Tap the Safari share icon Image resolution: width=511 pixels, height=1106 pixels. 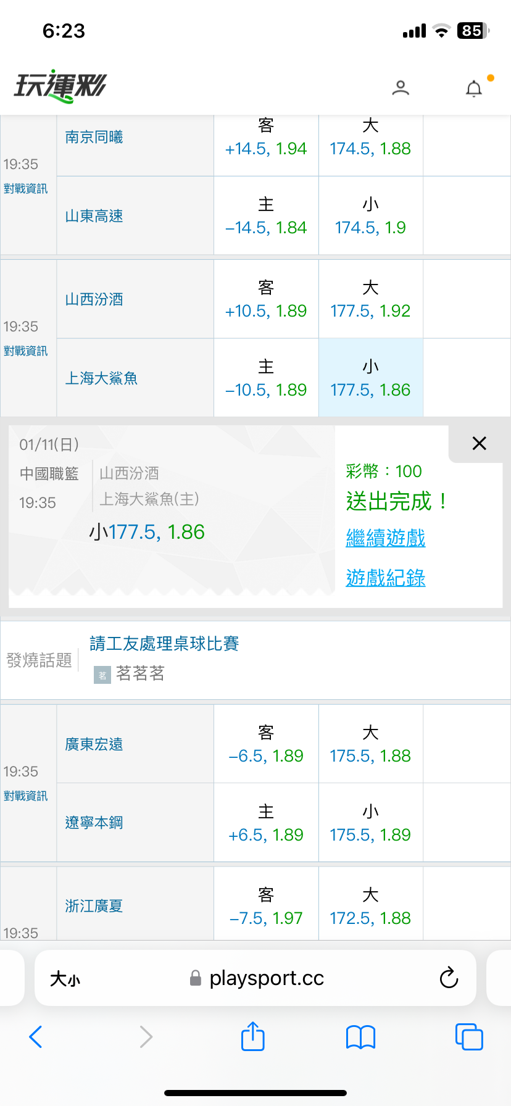click(252, 1036)
